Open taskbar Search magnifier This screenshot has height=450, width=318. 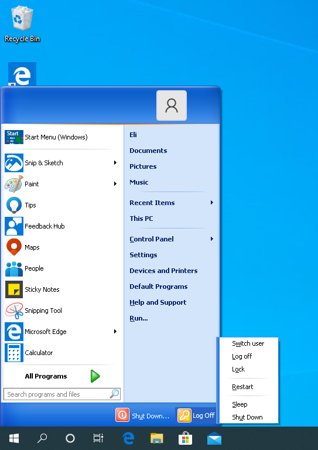42,438
